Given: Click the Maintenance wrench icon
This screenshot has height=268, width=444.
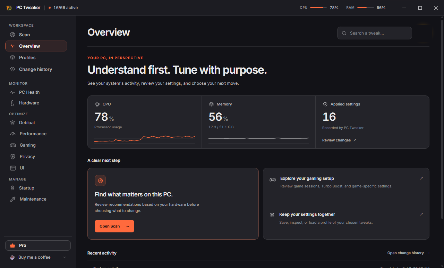Looking at the screenshot, I should point(13,199).
